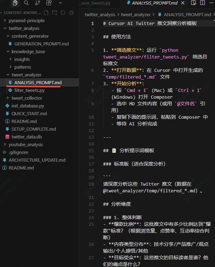Click '**目标受众**' text on line 27
The height and width of the screenshot is (267, 215).
124,257
